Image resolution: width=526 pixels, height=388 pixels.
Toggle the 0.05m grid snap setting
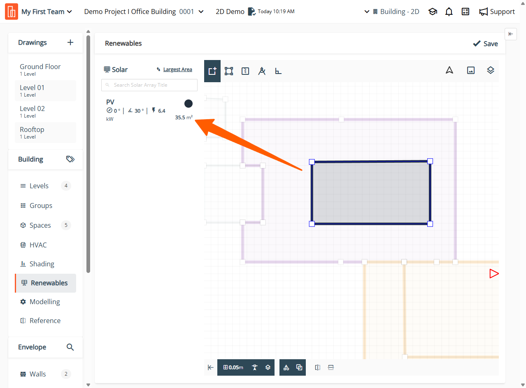coord(233,367)
